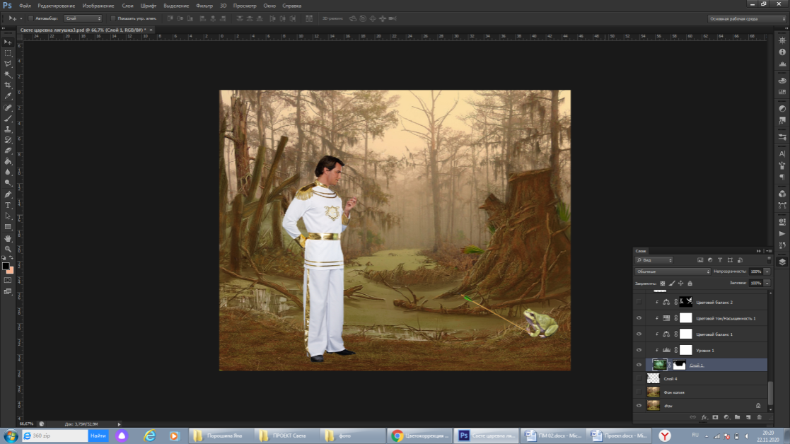Enable the Автовыбор checkbox

pyautogui.click(x=30, y=18)
